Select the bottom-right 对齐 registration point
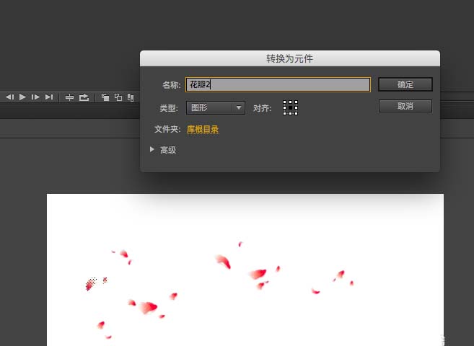 point(296,113)
